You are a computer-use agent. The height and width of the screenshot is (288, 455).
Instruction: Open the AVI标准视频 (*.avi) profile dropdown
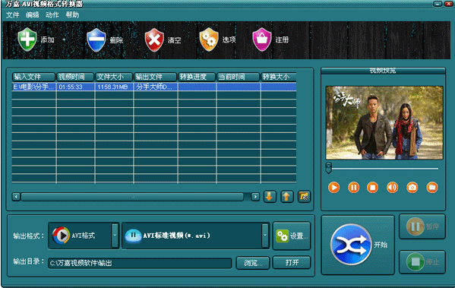265,236
